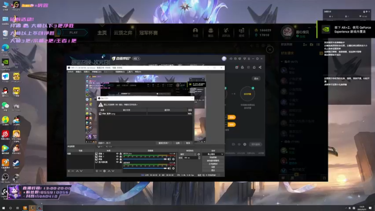Image resolution: width=375 pixels, height=211 pixels.
Task: Click the add friend icon in friends list
Action: (305, 45)
